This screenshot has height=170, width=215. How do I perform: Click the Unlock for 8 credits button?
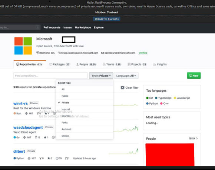[107, 19]
